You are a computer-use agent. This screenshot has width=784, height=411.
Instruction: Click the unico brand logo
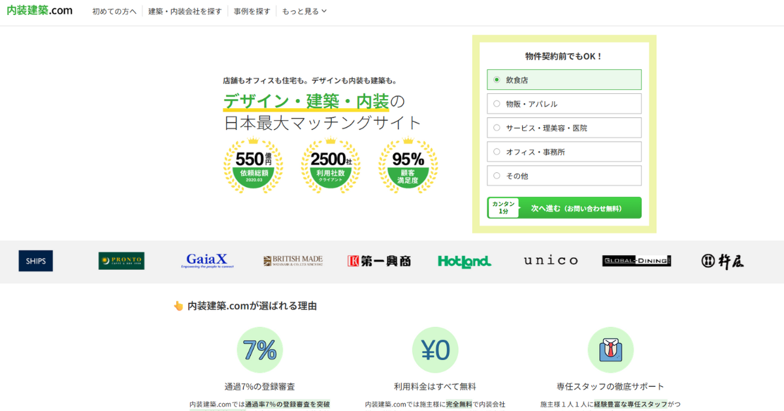pos(551,260)
